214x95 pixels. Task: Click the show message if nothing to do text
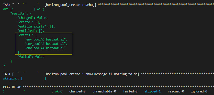[x=112, y=74]
